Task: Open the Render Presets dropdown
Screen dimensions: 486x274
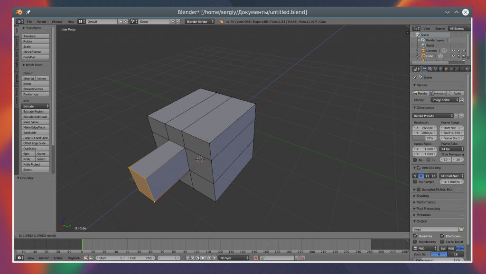Action: tap(433, 115)
